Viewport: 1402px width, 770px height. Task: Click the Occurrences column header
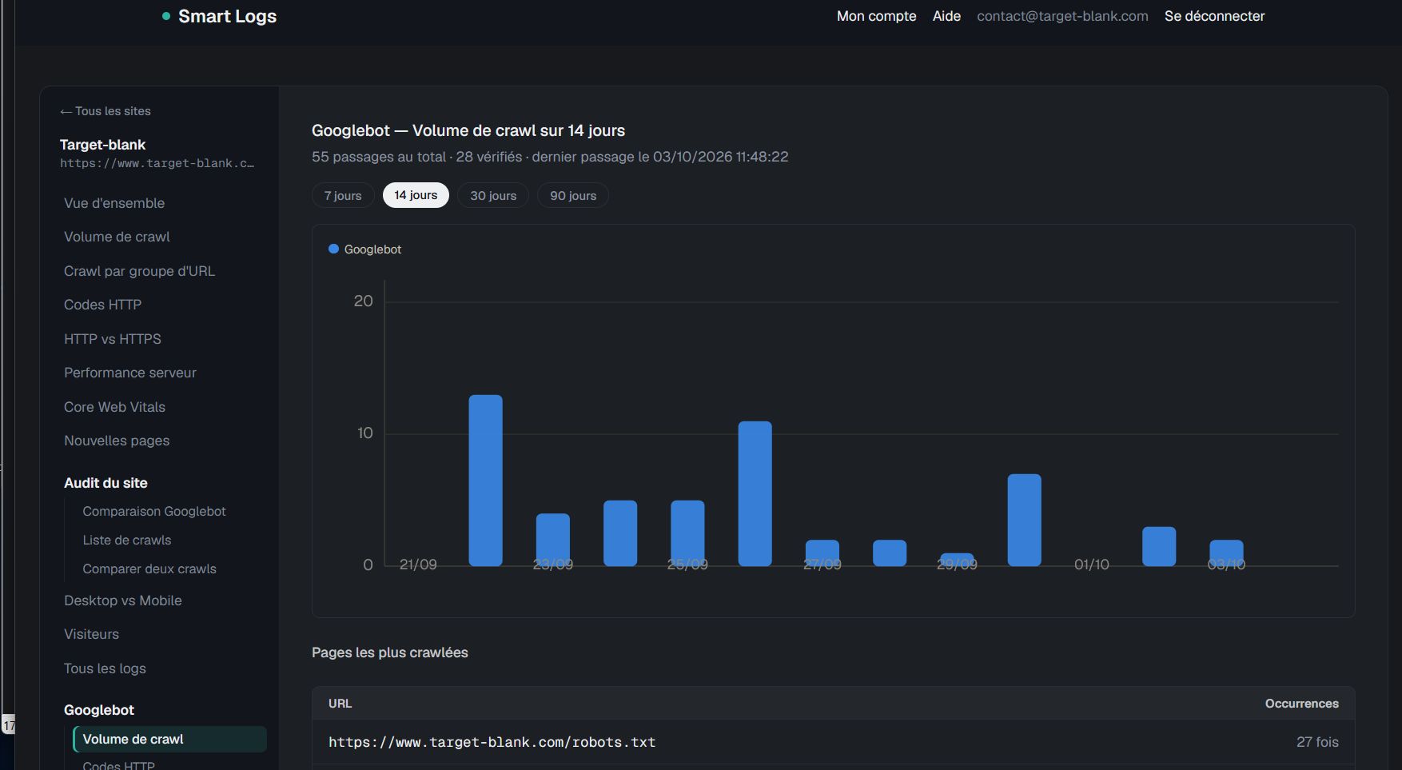[x=1301, y=704]
